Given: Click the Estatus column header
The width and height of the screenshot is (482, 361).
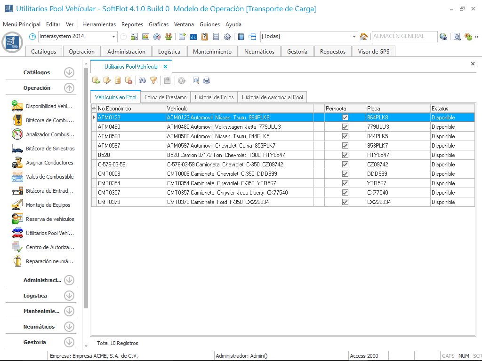Looking at the screenshot, I should [452, 109].
